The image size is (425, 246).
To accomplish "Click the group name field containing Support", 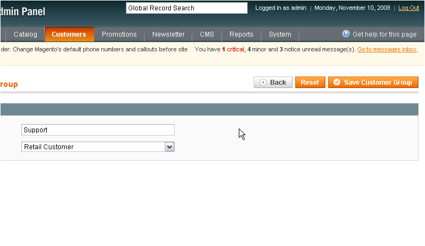I will 98,130.
